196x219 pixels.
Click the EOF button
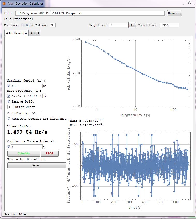(132, 25)
